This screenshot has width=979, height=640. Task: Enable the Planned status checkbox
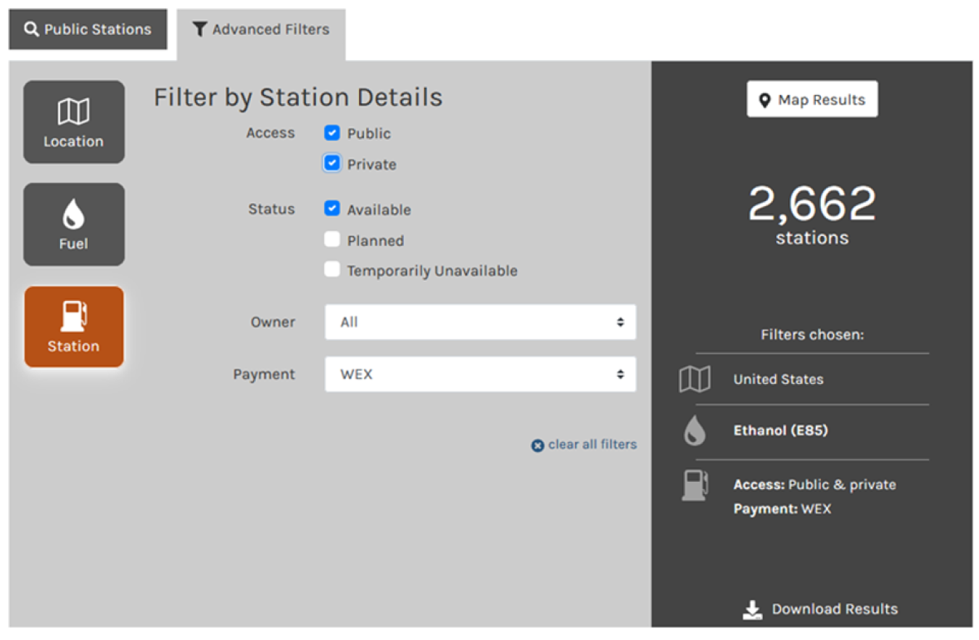point(332,239)
